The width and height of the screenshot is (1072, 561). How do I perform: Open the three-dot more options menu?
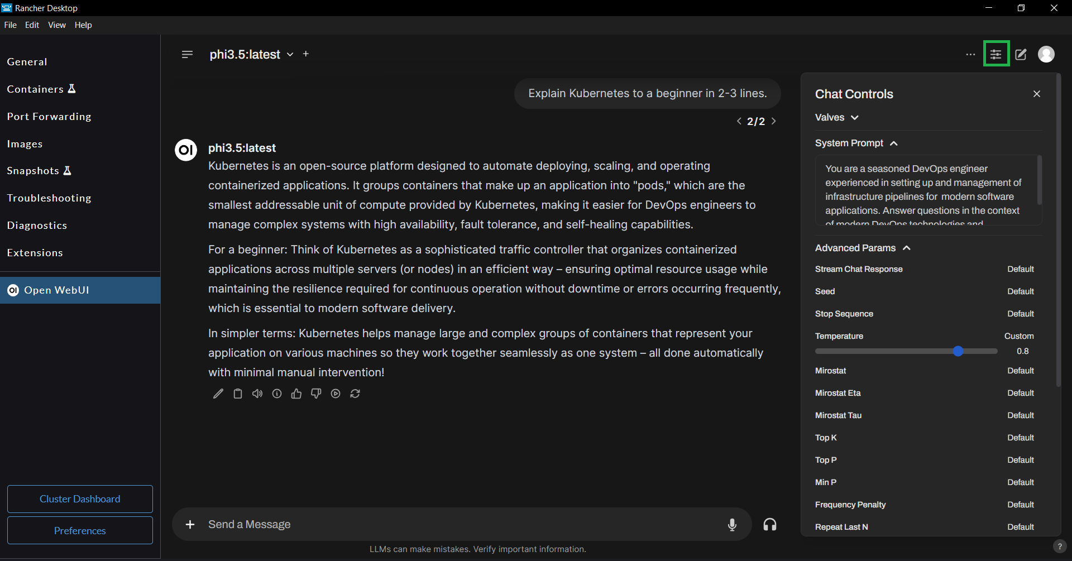click(x=970, y=54)
